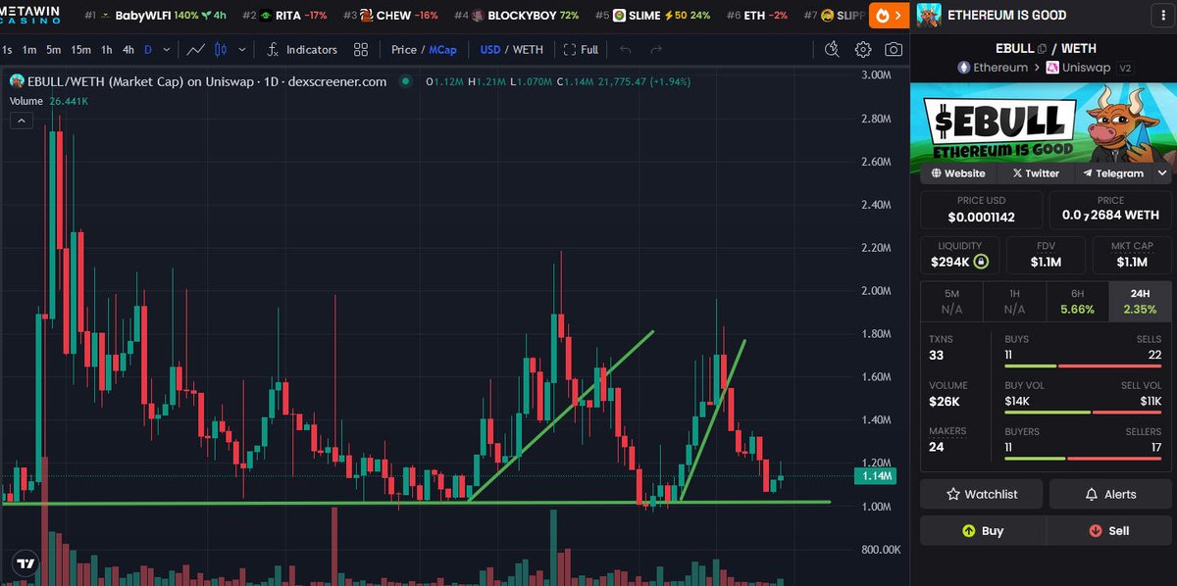1177x586 pixels.
Task: Open the chart quick search icon
Action: (832, 49)
